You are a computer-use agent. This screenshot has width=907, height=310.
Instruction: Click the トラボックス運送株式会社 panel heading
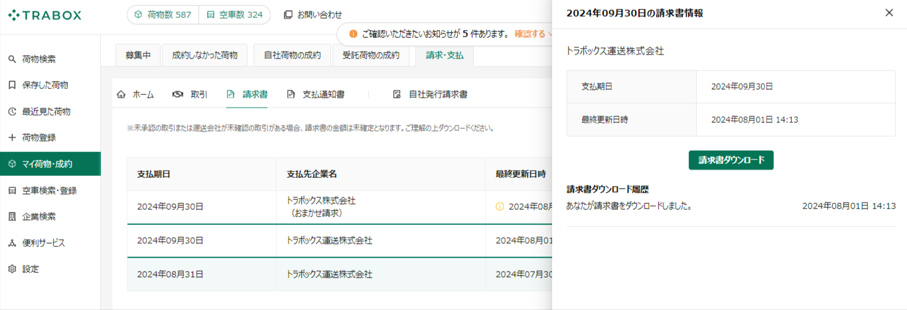(615, 51)
